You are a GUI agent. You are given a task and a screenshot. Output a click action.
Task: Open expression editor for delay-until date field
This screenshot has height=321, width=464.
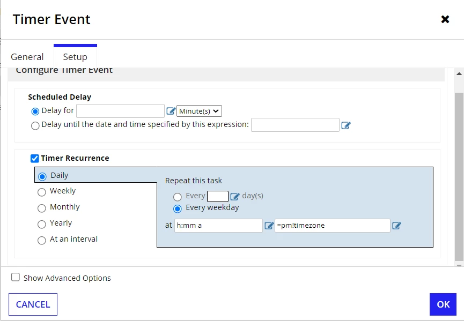[346, 125]
